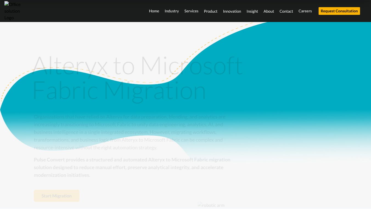
Task: Open the Industry navigation menu
Action: (x=172, y=11)
